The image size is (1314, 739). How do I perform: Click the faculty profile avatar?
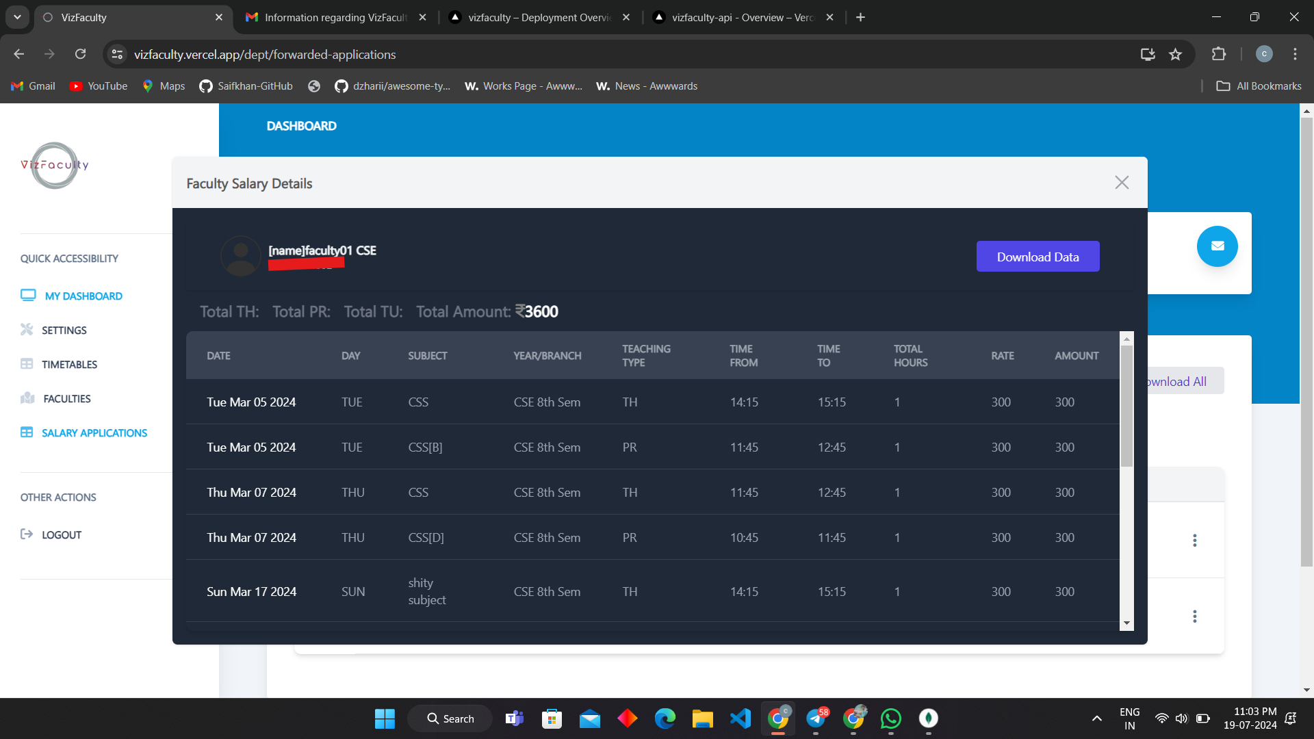[240, 256]
